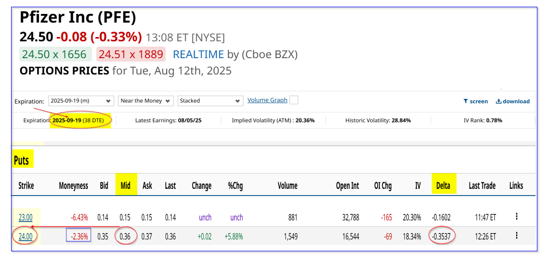Open the Expiration date dropdown 2025-09-19 (m)
Screen dimensions: 547x258
[81, 100]
